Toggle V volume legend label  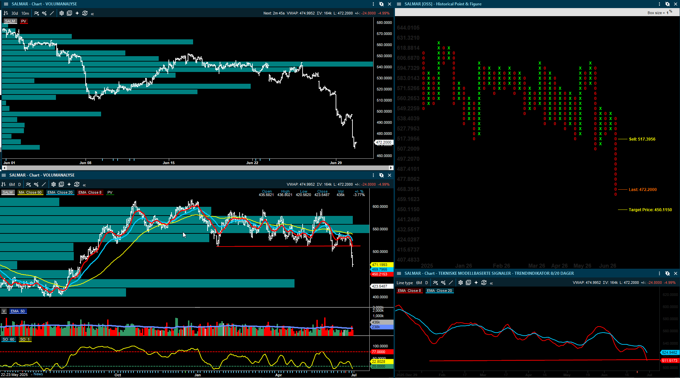(4, 311)
